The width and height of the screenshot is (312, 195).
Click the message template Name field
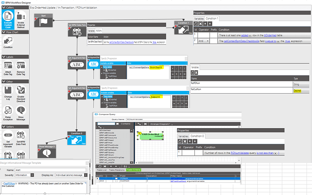[x=51, y=170]
